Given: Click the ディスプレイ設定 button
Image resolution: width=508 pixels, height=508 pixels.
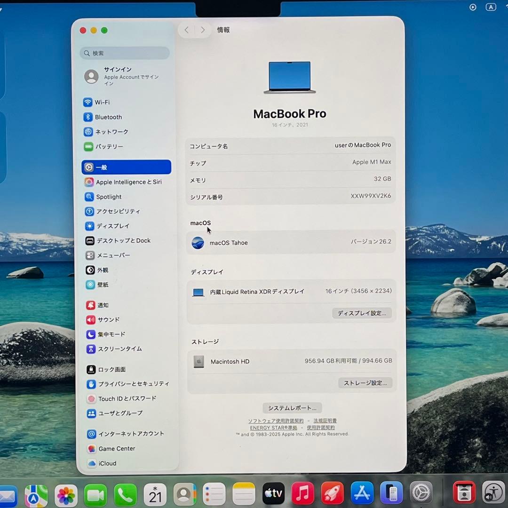Looking at the screenshot, I should [362, 313].
